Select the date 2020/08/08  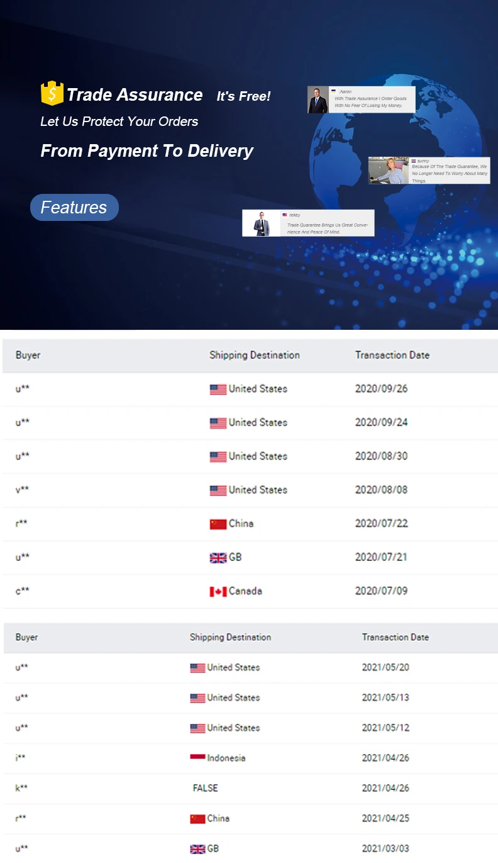pos(382,490)
